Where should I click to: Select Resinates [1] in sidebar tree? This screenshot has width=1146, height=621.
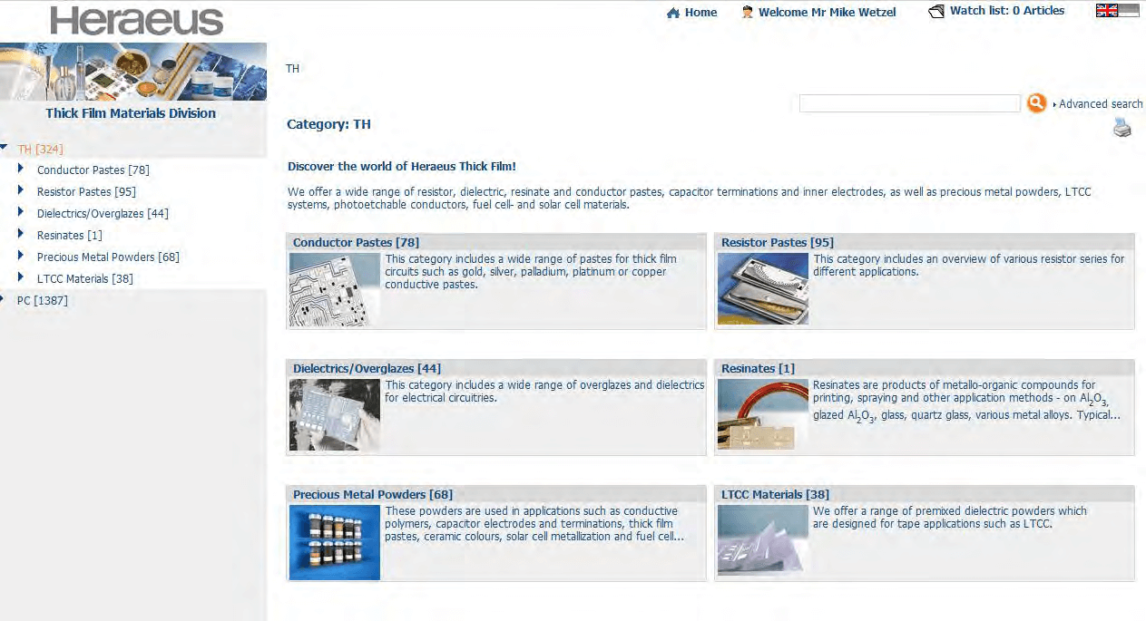click(x=70, y=235)
